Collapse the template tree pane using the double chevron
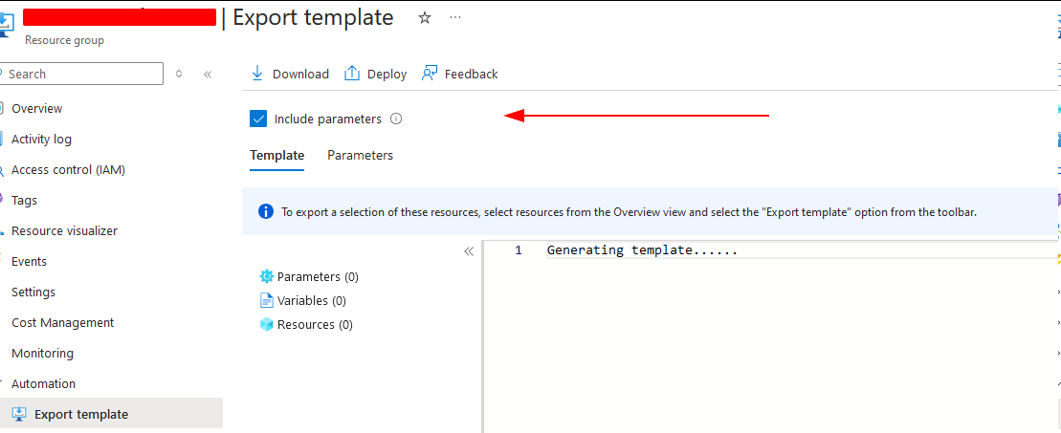Viewport: 1061px width, 433px height. (x=468, y=251)
